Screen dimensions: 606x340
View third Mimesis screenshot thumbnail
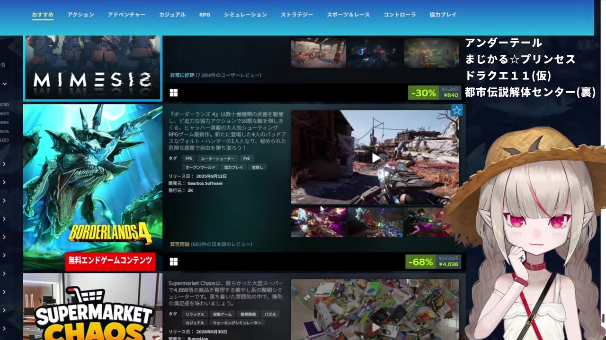click(x=431, y=52)
